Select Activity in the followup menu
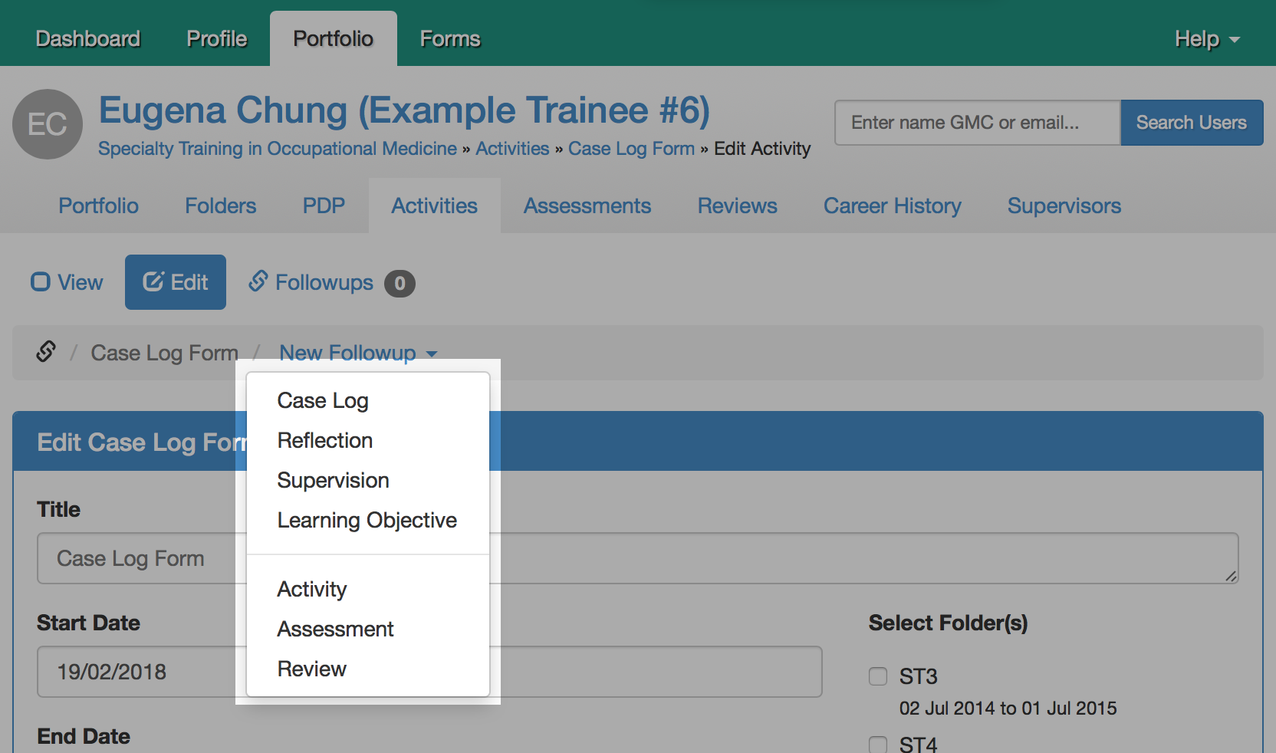Screen dimensions: 1276x753 (368, 589)
